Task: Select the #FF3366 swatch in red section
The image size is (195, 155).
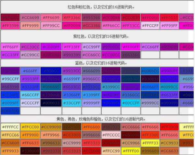Action: tap(71, 18)
